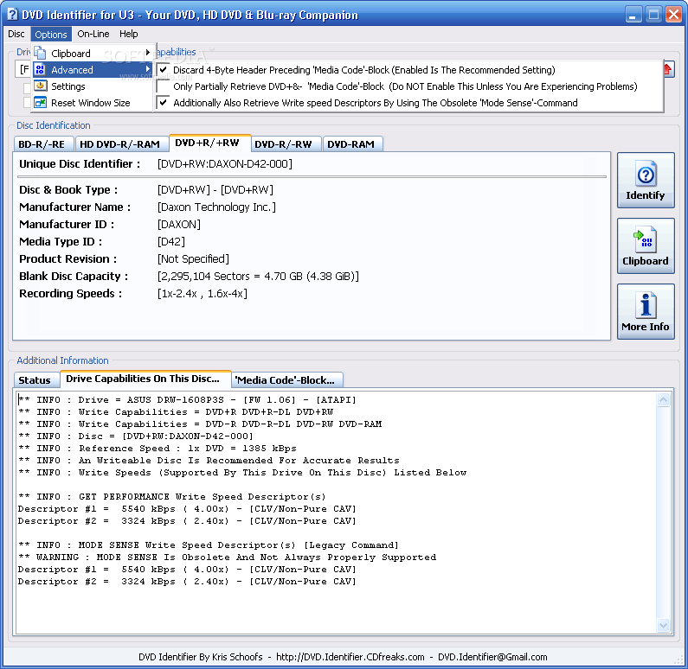Click the [Not Specified] product revision value

[x=193, y=259]
